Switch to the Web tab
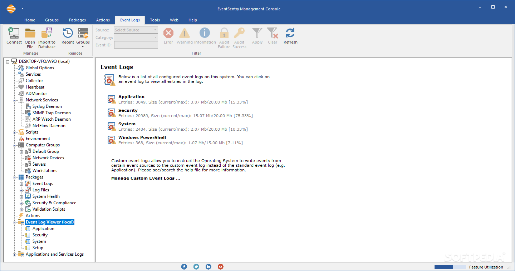Image resolution: width=515 pixels, height=271 pixels. 174,20
